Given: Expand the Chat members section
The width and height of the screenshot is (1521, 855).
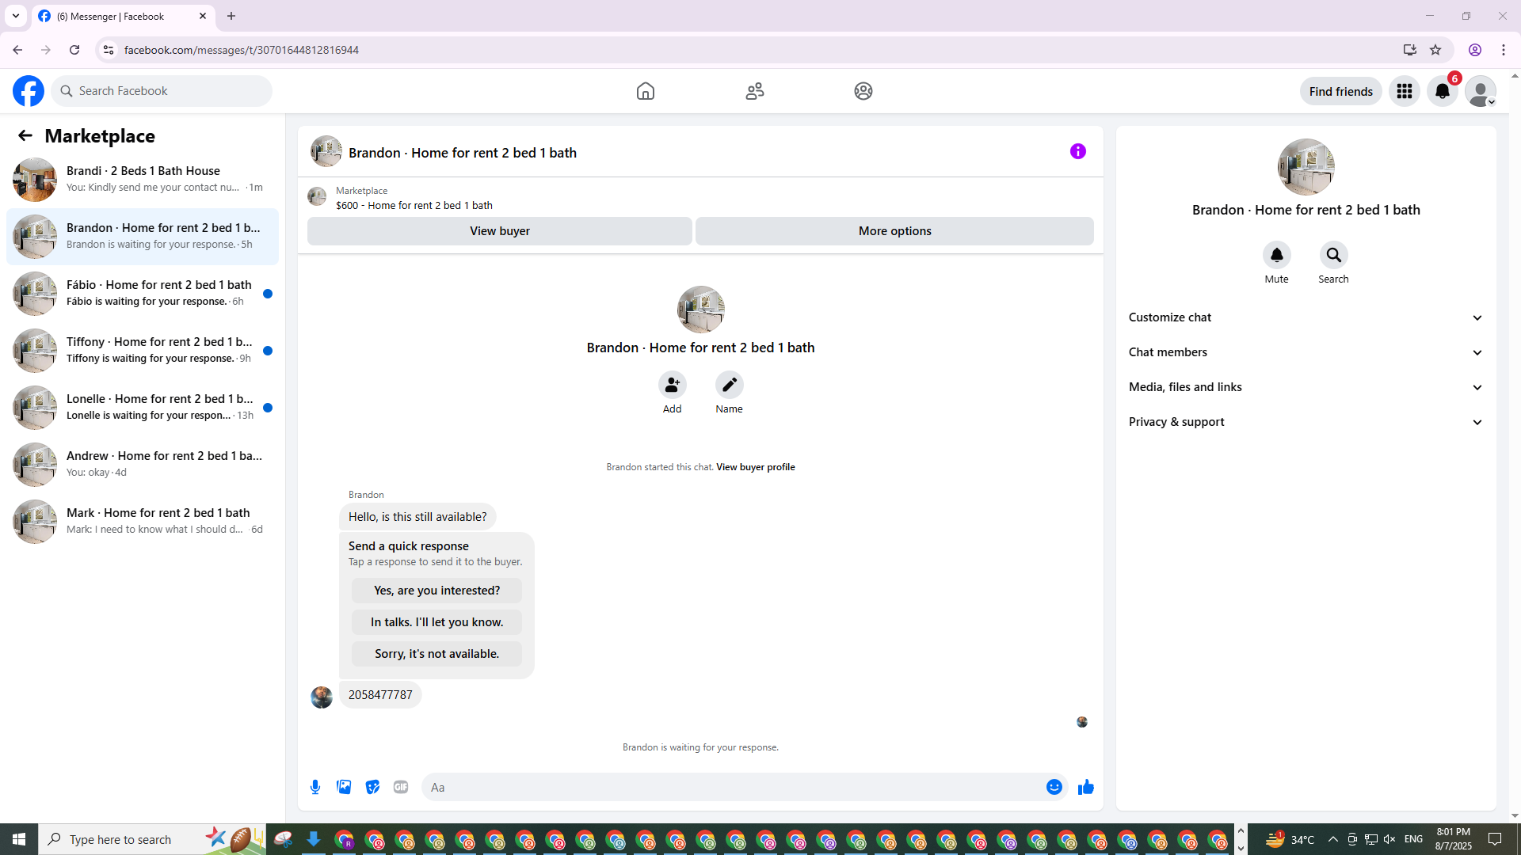Looking at the screenshot, I should (x=1306, y=352).
